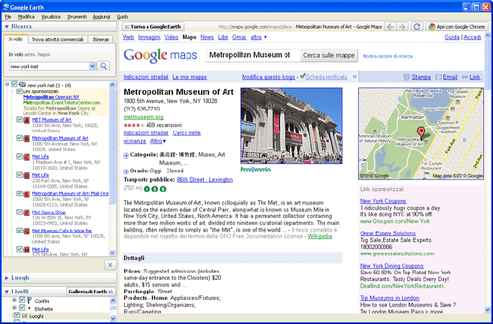
Task: Click marker E for Metropolitan Museum Mail Order
Action: point(27,194)
